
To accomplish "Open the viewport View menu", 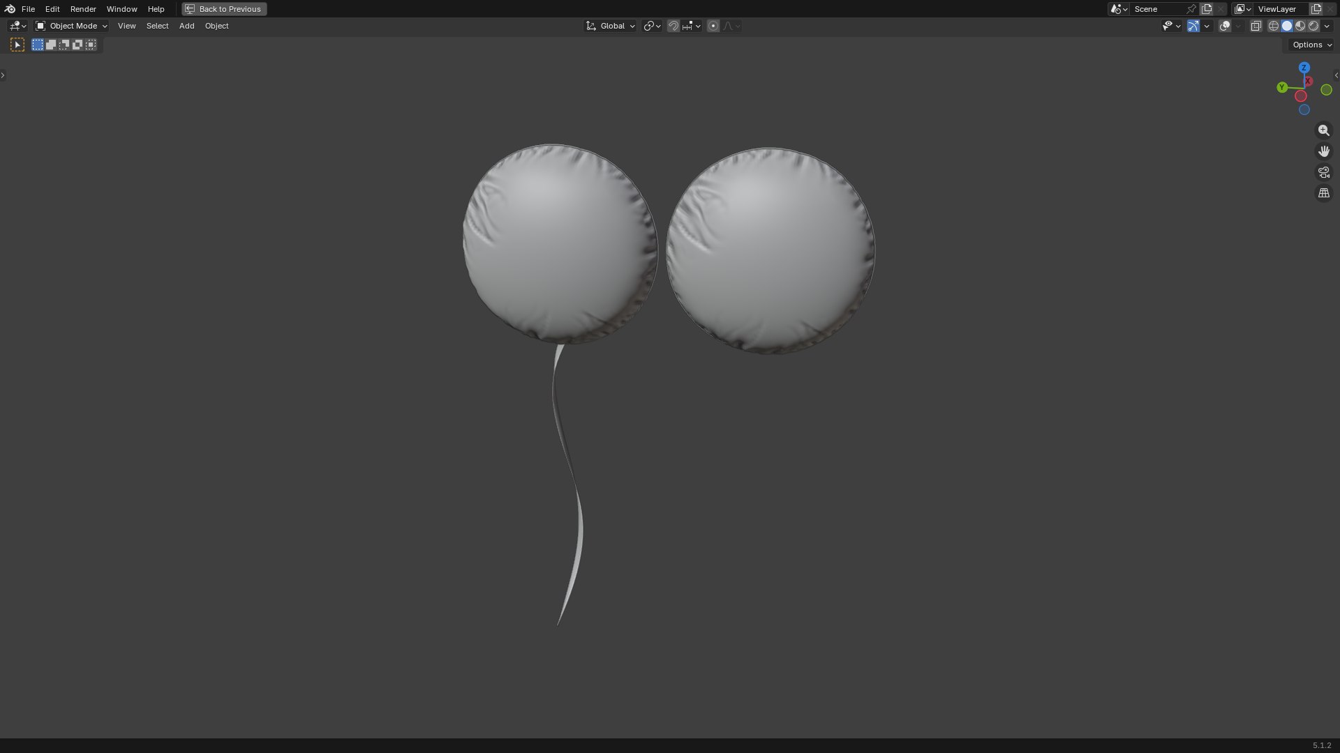I will coord(127,26).
